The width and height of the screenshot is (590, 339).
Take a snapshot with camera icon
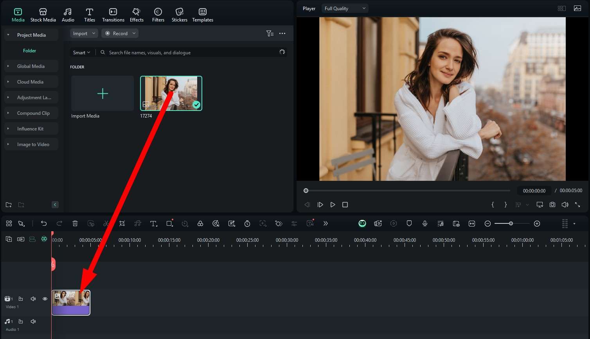(x=552, y=205)
